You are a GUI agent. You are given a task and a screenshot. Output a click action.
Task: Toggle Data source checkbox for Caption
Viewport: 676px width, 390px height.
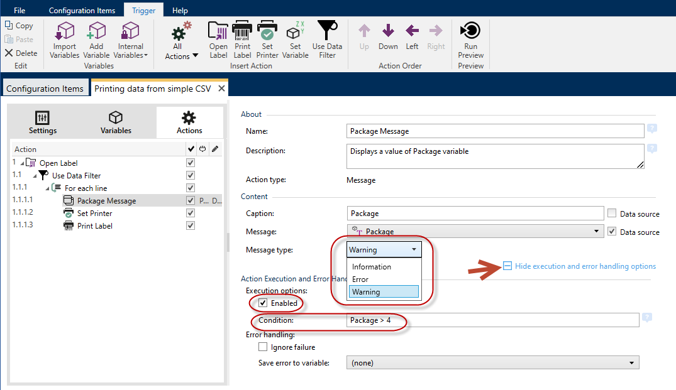[612, 214]
